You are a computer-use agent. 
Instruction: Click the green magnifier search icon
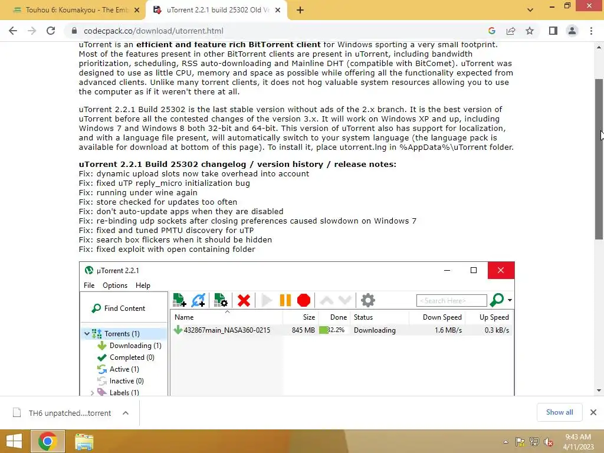click(x=497, y=300)
